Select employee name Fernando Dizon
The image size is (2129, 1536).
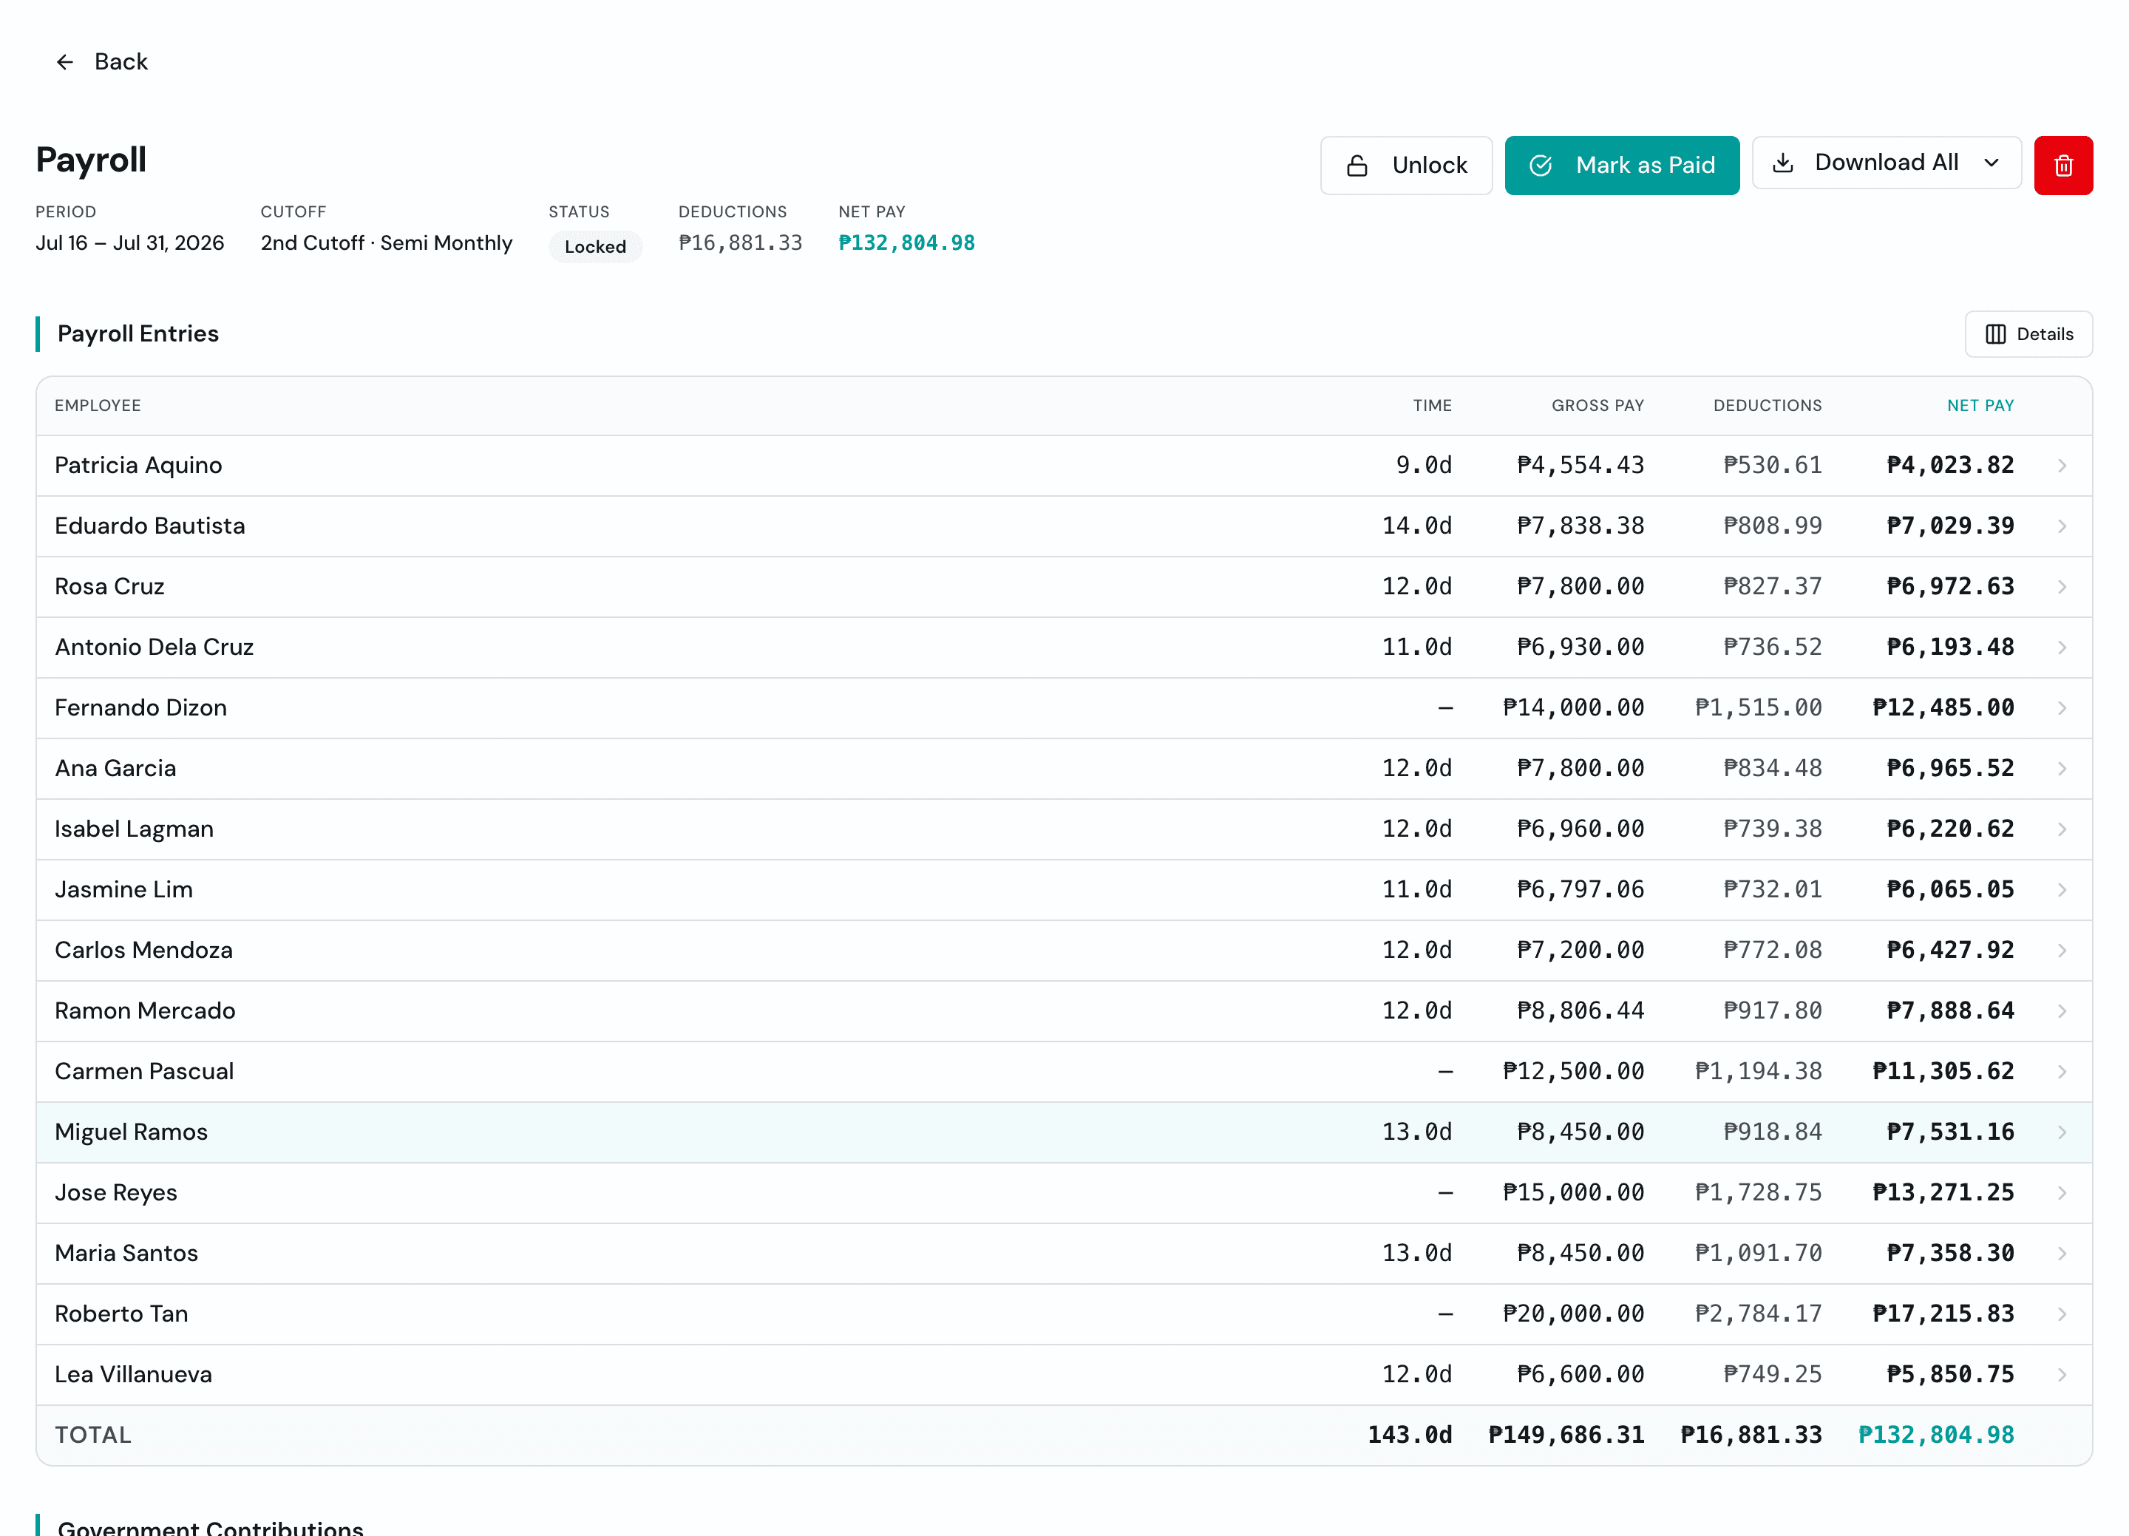pyautogui.click(x=140, y=708)
